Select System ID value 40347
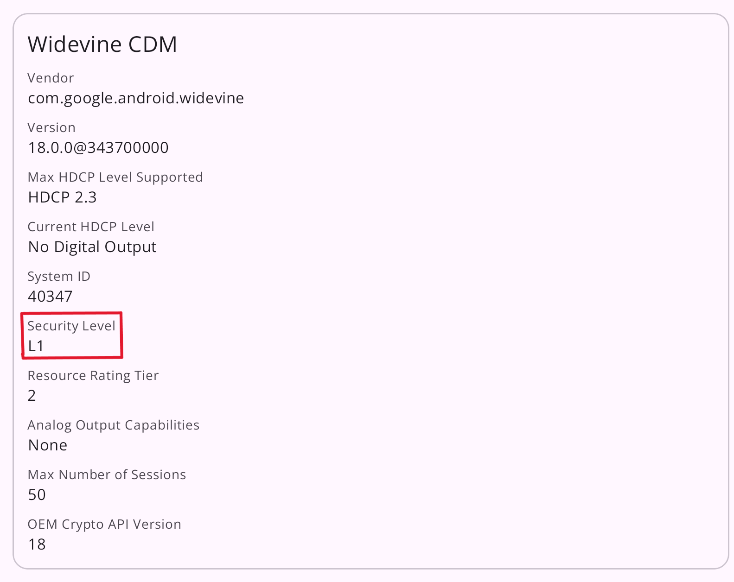 (50, 297)
